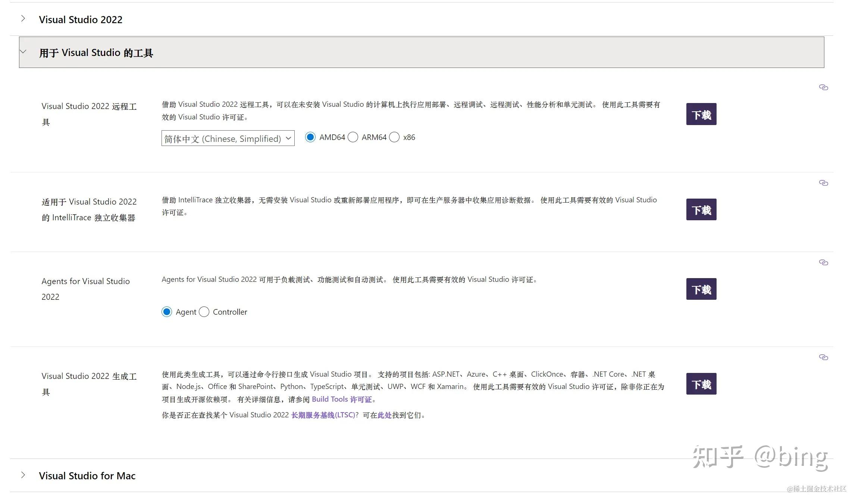
Task: Click the Visual Studio 2022 远程工具 title text
Action: click(89, 114)
